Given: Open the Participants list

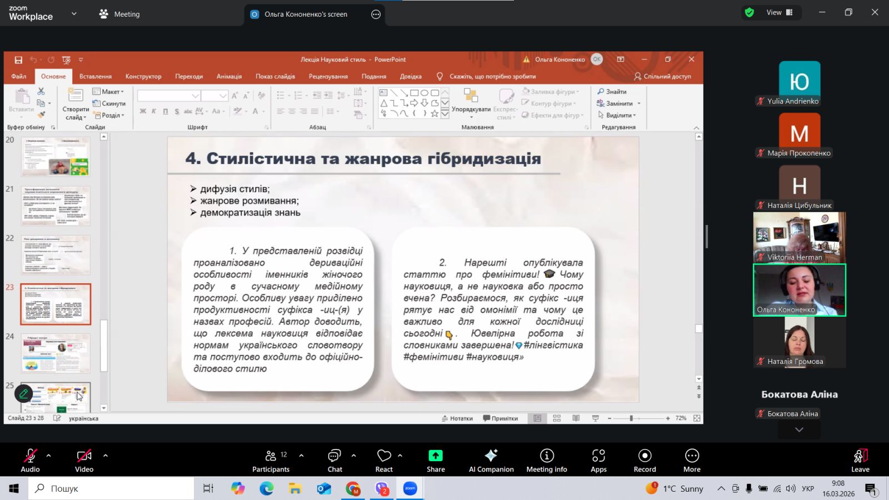Looking at the screenshot, I should [x=271, y=460].
